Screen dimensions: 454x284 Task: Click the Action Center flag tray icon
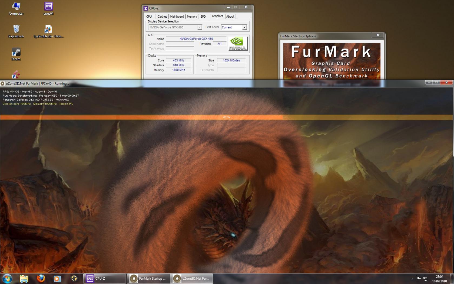[419, 279]
